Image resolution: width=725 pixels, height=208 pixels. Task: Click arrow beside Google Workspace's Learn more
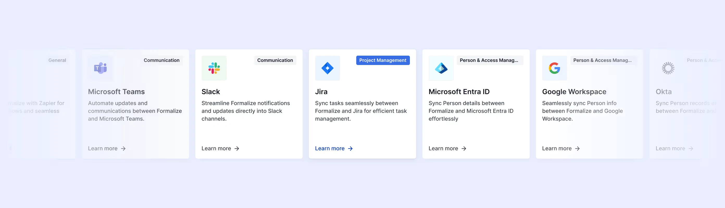pos(577,148)
